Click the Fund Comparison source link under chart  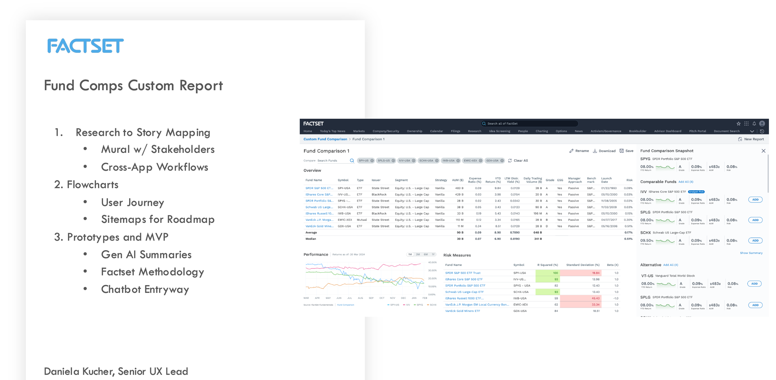[x=345, y=305]
